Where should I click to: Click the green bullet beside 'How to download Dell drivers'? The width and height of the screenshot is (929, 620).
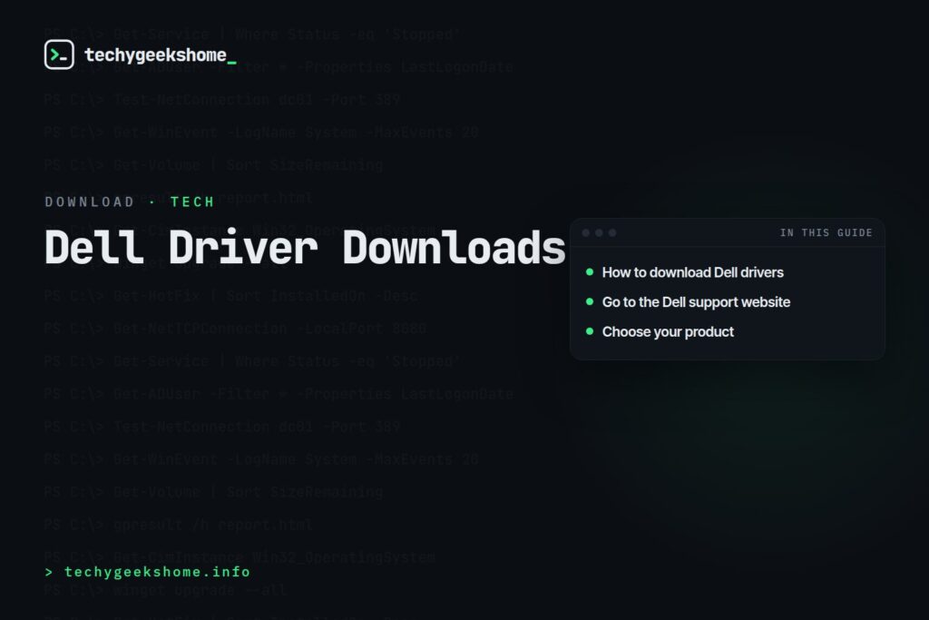(590, 272)
